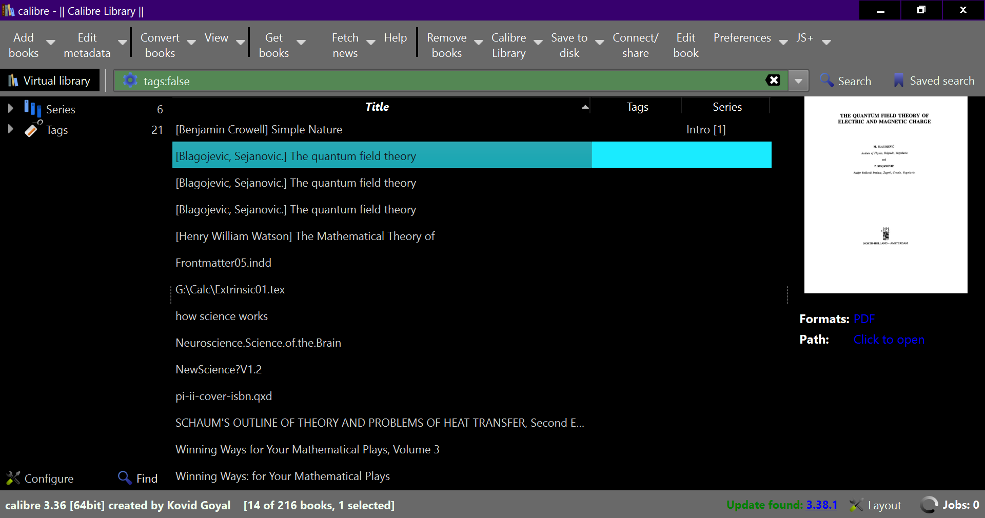985x518 pixels.
Task: Click the Calibre Library toolbar button
Action: [x=508, y=45]
